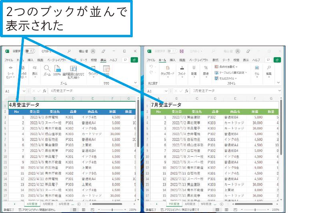Toggle AutoSave switch in right Q708-2 window
Image resolution: width=313 pixels, height=213 pixels.
click(172, 51)
